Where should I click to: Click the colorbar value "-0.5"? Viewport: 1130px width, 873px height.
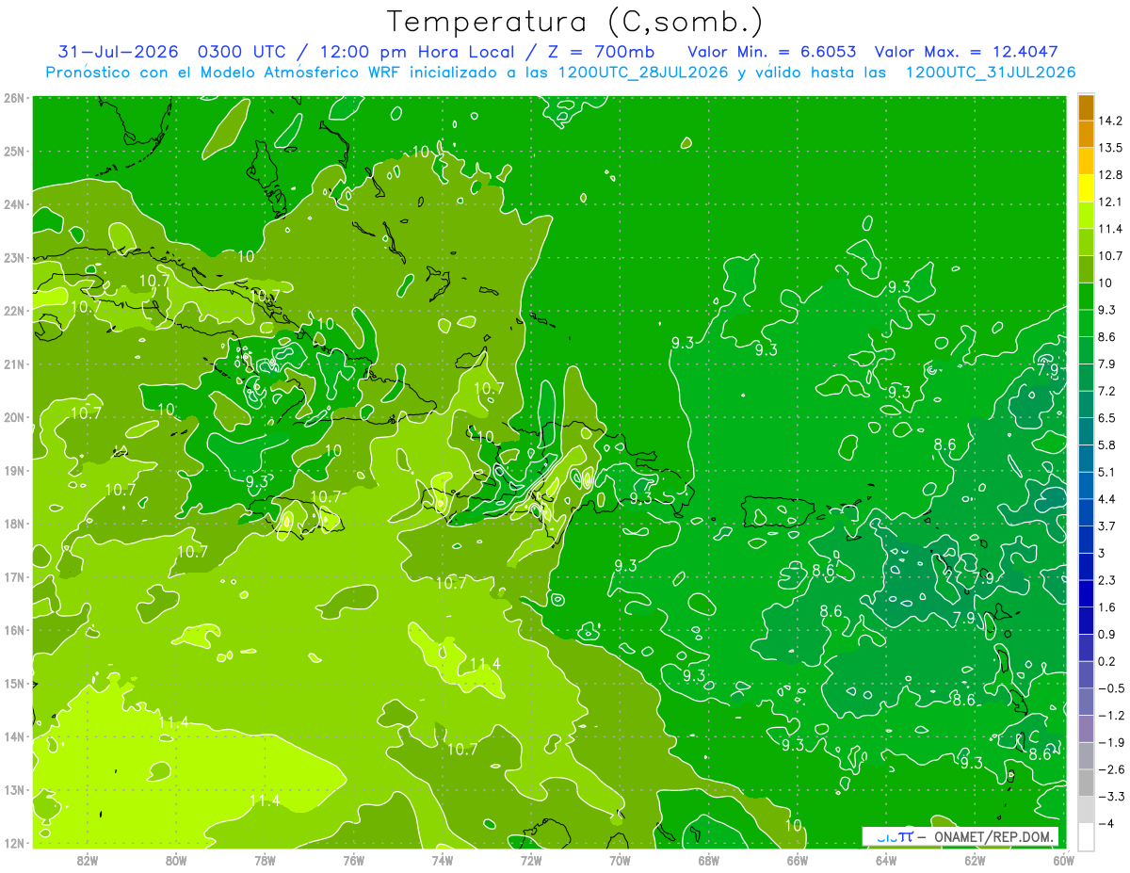pyautogui.click(x=1111, y=688)
